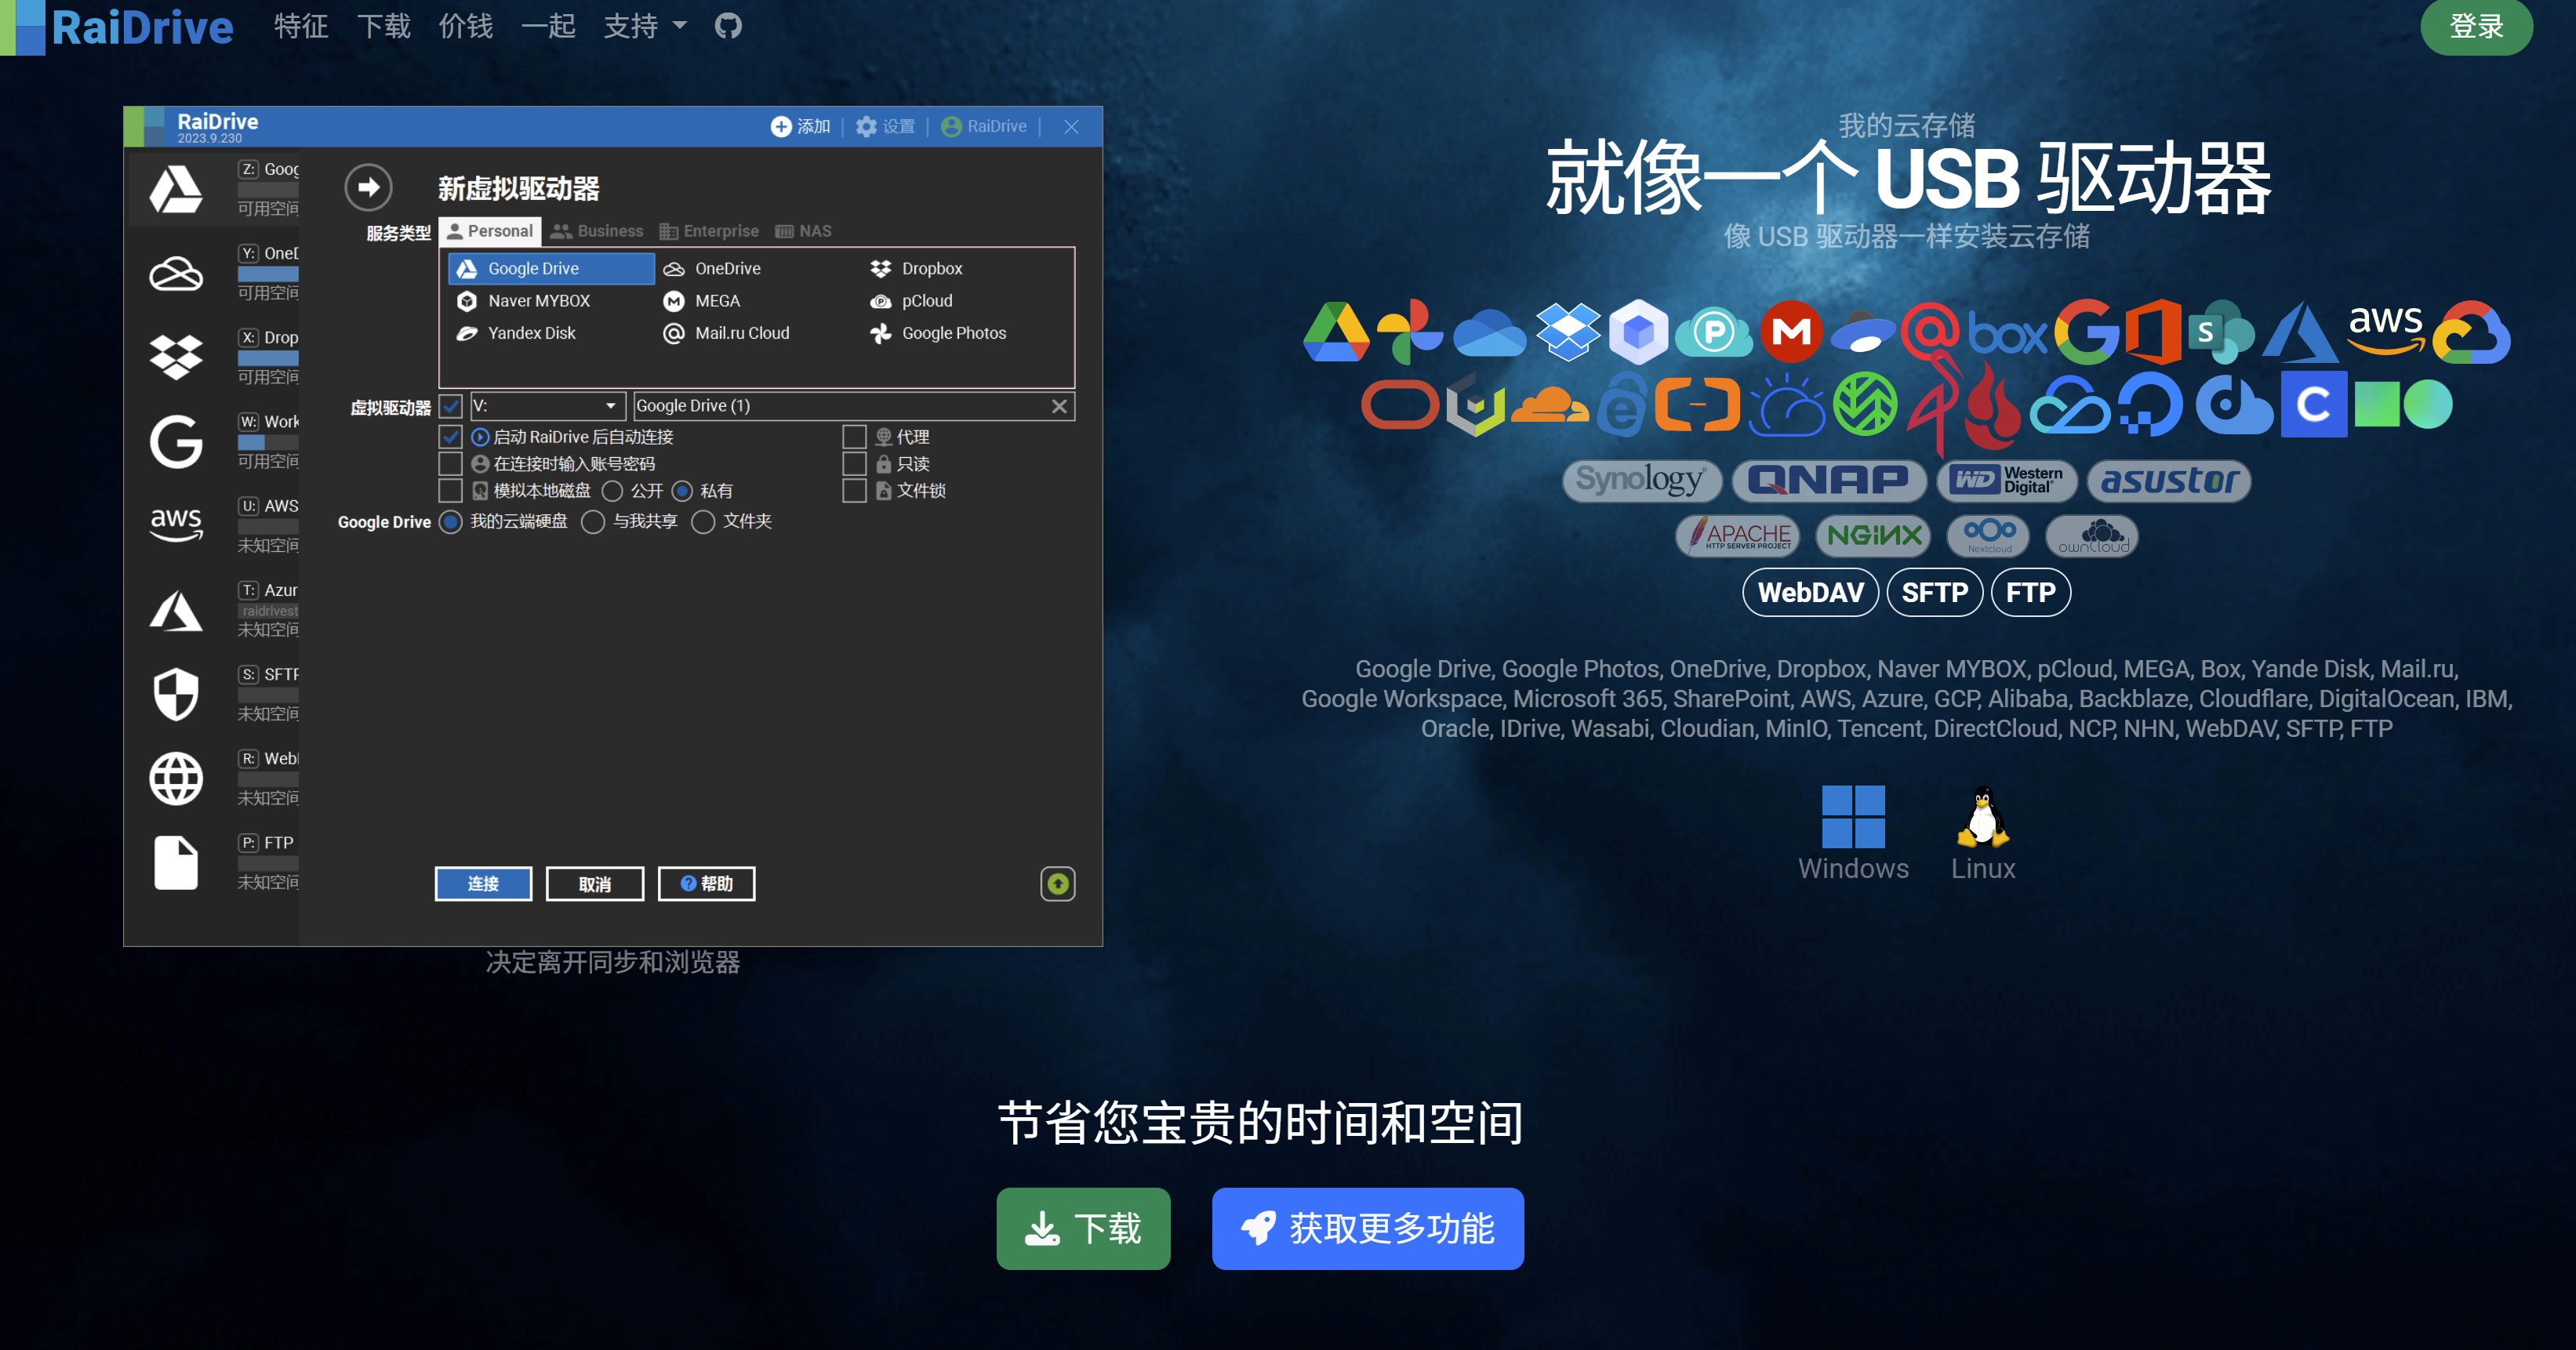Viewport: 2576px width, 1350px height.
Task: Choose Yandex Disk in the service list
Action: (516, 333)
